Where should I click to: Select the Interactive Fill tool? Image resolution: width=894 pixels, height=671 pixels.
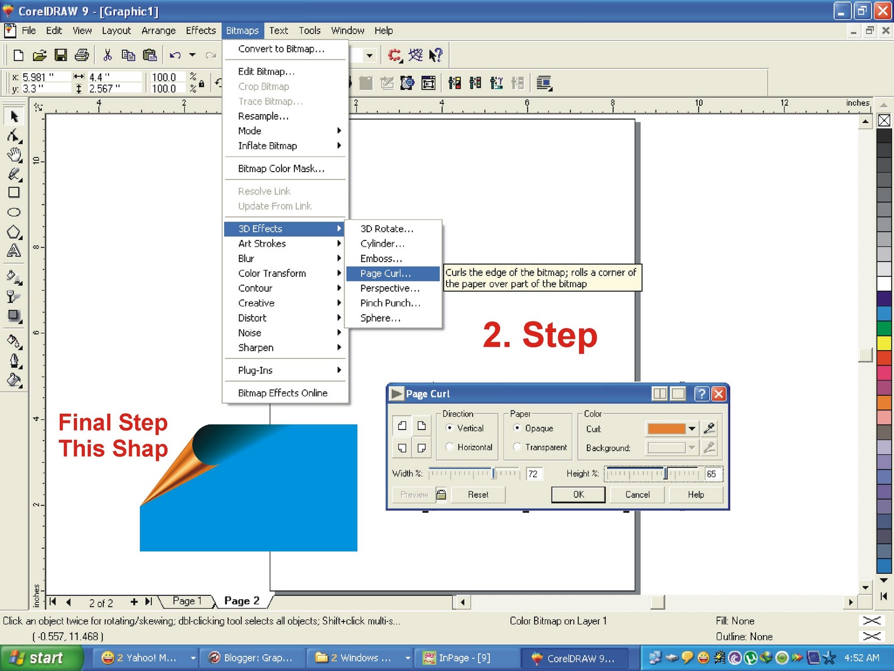coord(14,276)
